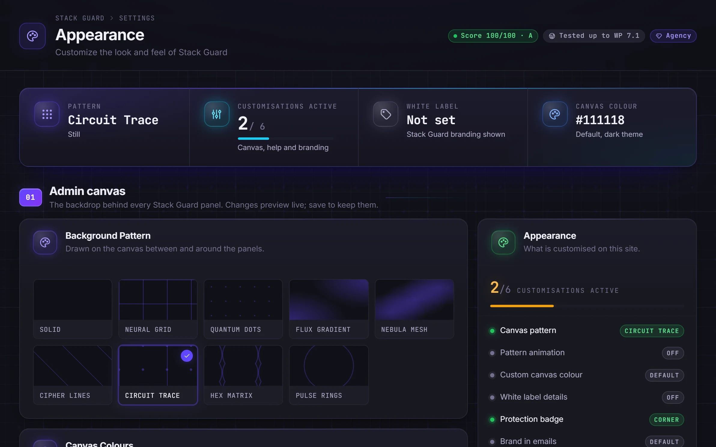
Task: Click the Agency plan badge
Action: coord(673,36)
